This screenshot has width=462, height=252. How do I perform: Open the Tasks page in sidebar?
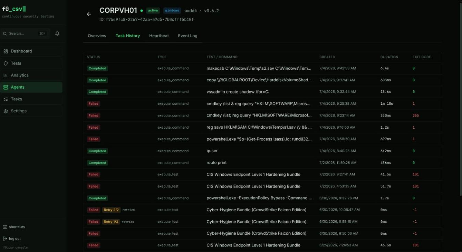[31, 99]
